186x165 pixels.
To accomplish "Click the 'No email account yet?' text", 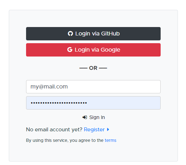I will click(54, 130).
